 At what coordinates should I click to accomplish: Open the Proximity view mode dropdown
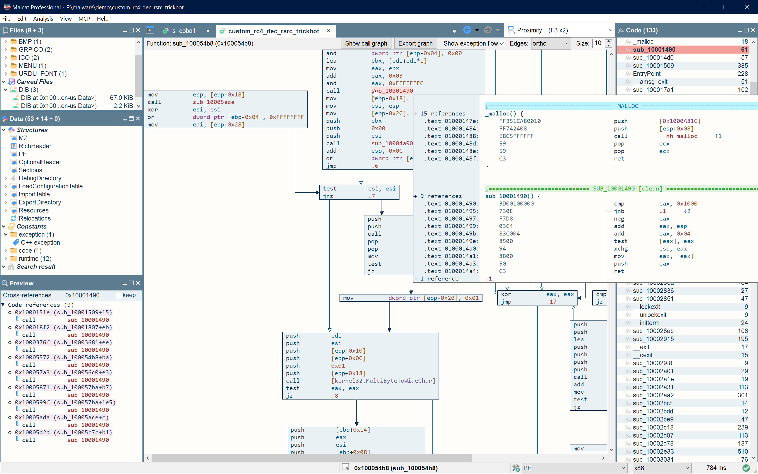tap(559, 30)
